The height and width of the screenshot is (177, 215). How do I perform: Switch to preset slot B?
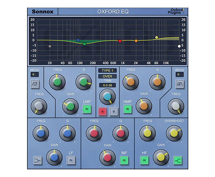click(x=113, y=111)
